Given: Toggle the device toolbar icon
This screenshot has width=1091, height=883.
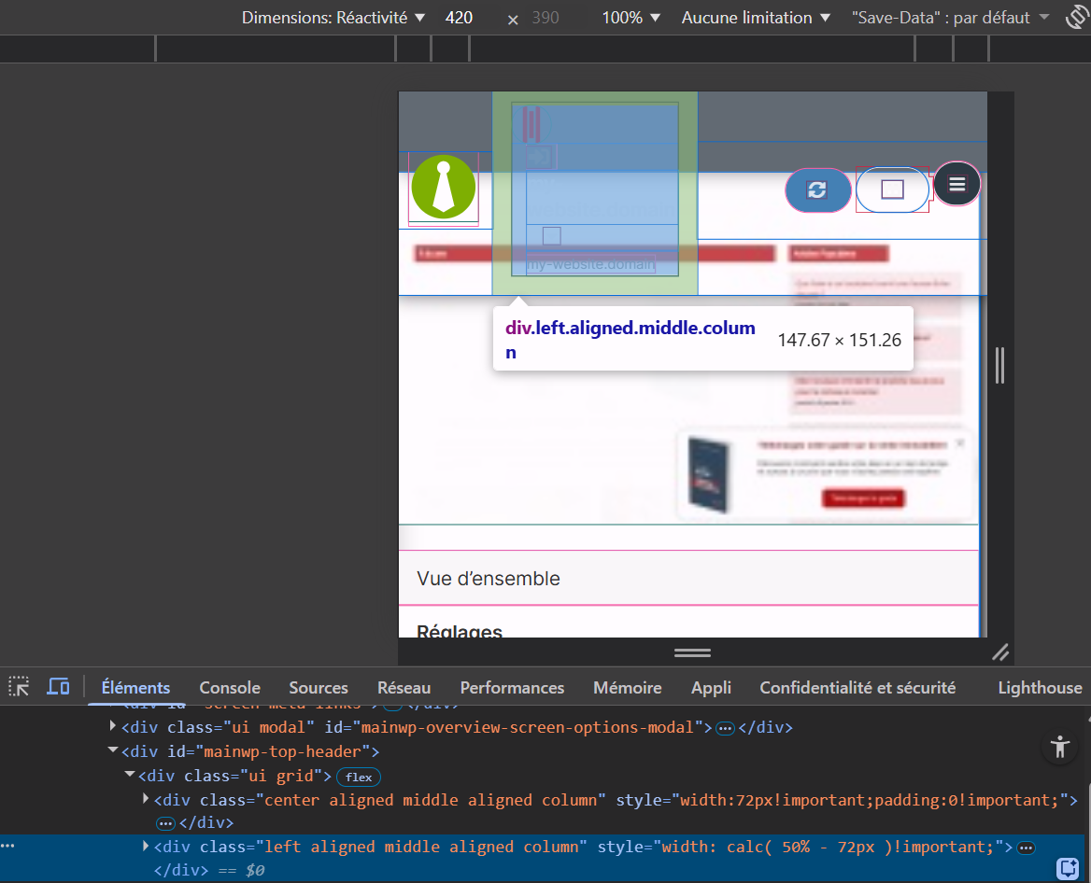Looking at the screenshot, I should (x=59, y=687).
